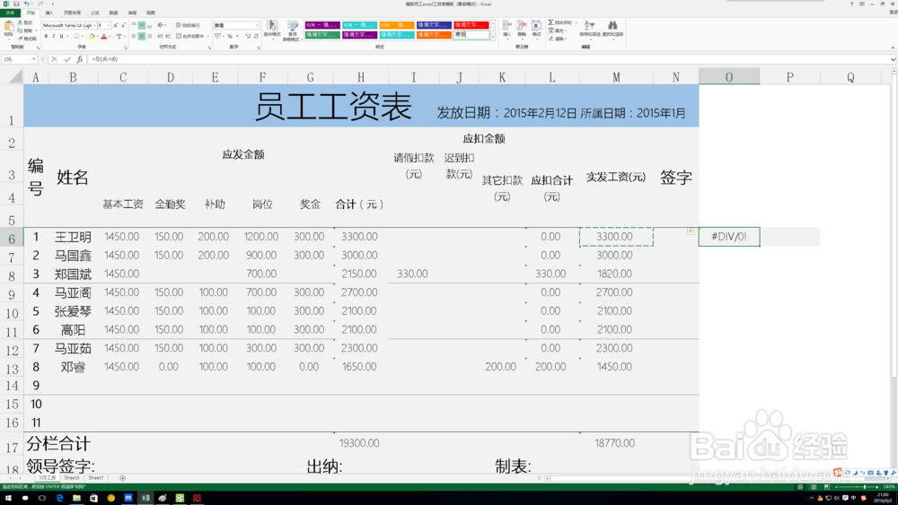This screenshot has height=505, width=898.
Task: Open the number format dropdown
Action: point(257,25)
